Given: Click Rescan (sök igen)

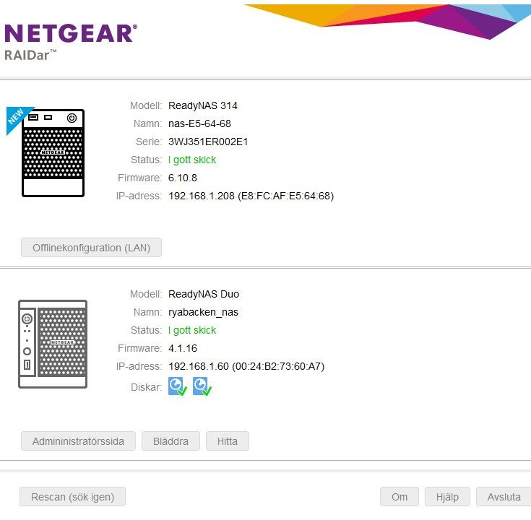Looking at the screenshot, I should coord(72,497).
